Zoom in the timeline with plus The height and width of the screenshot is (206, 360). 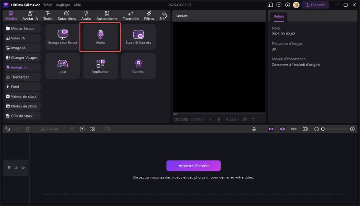352,129
